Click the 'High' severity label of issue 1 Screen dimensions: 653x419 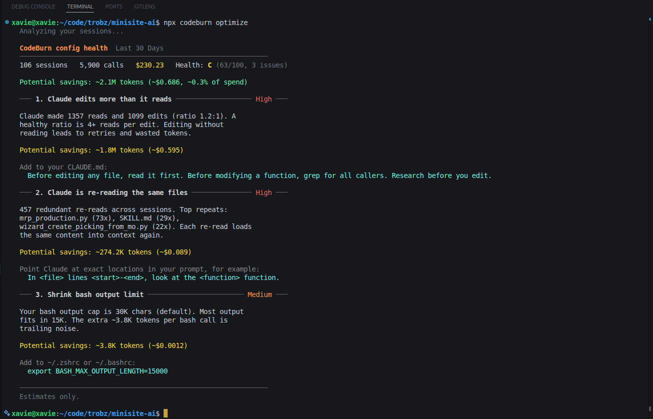point(264,99)
